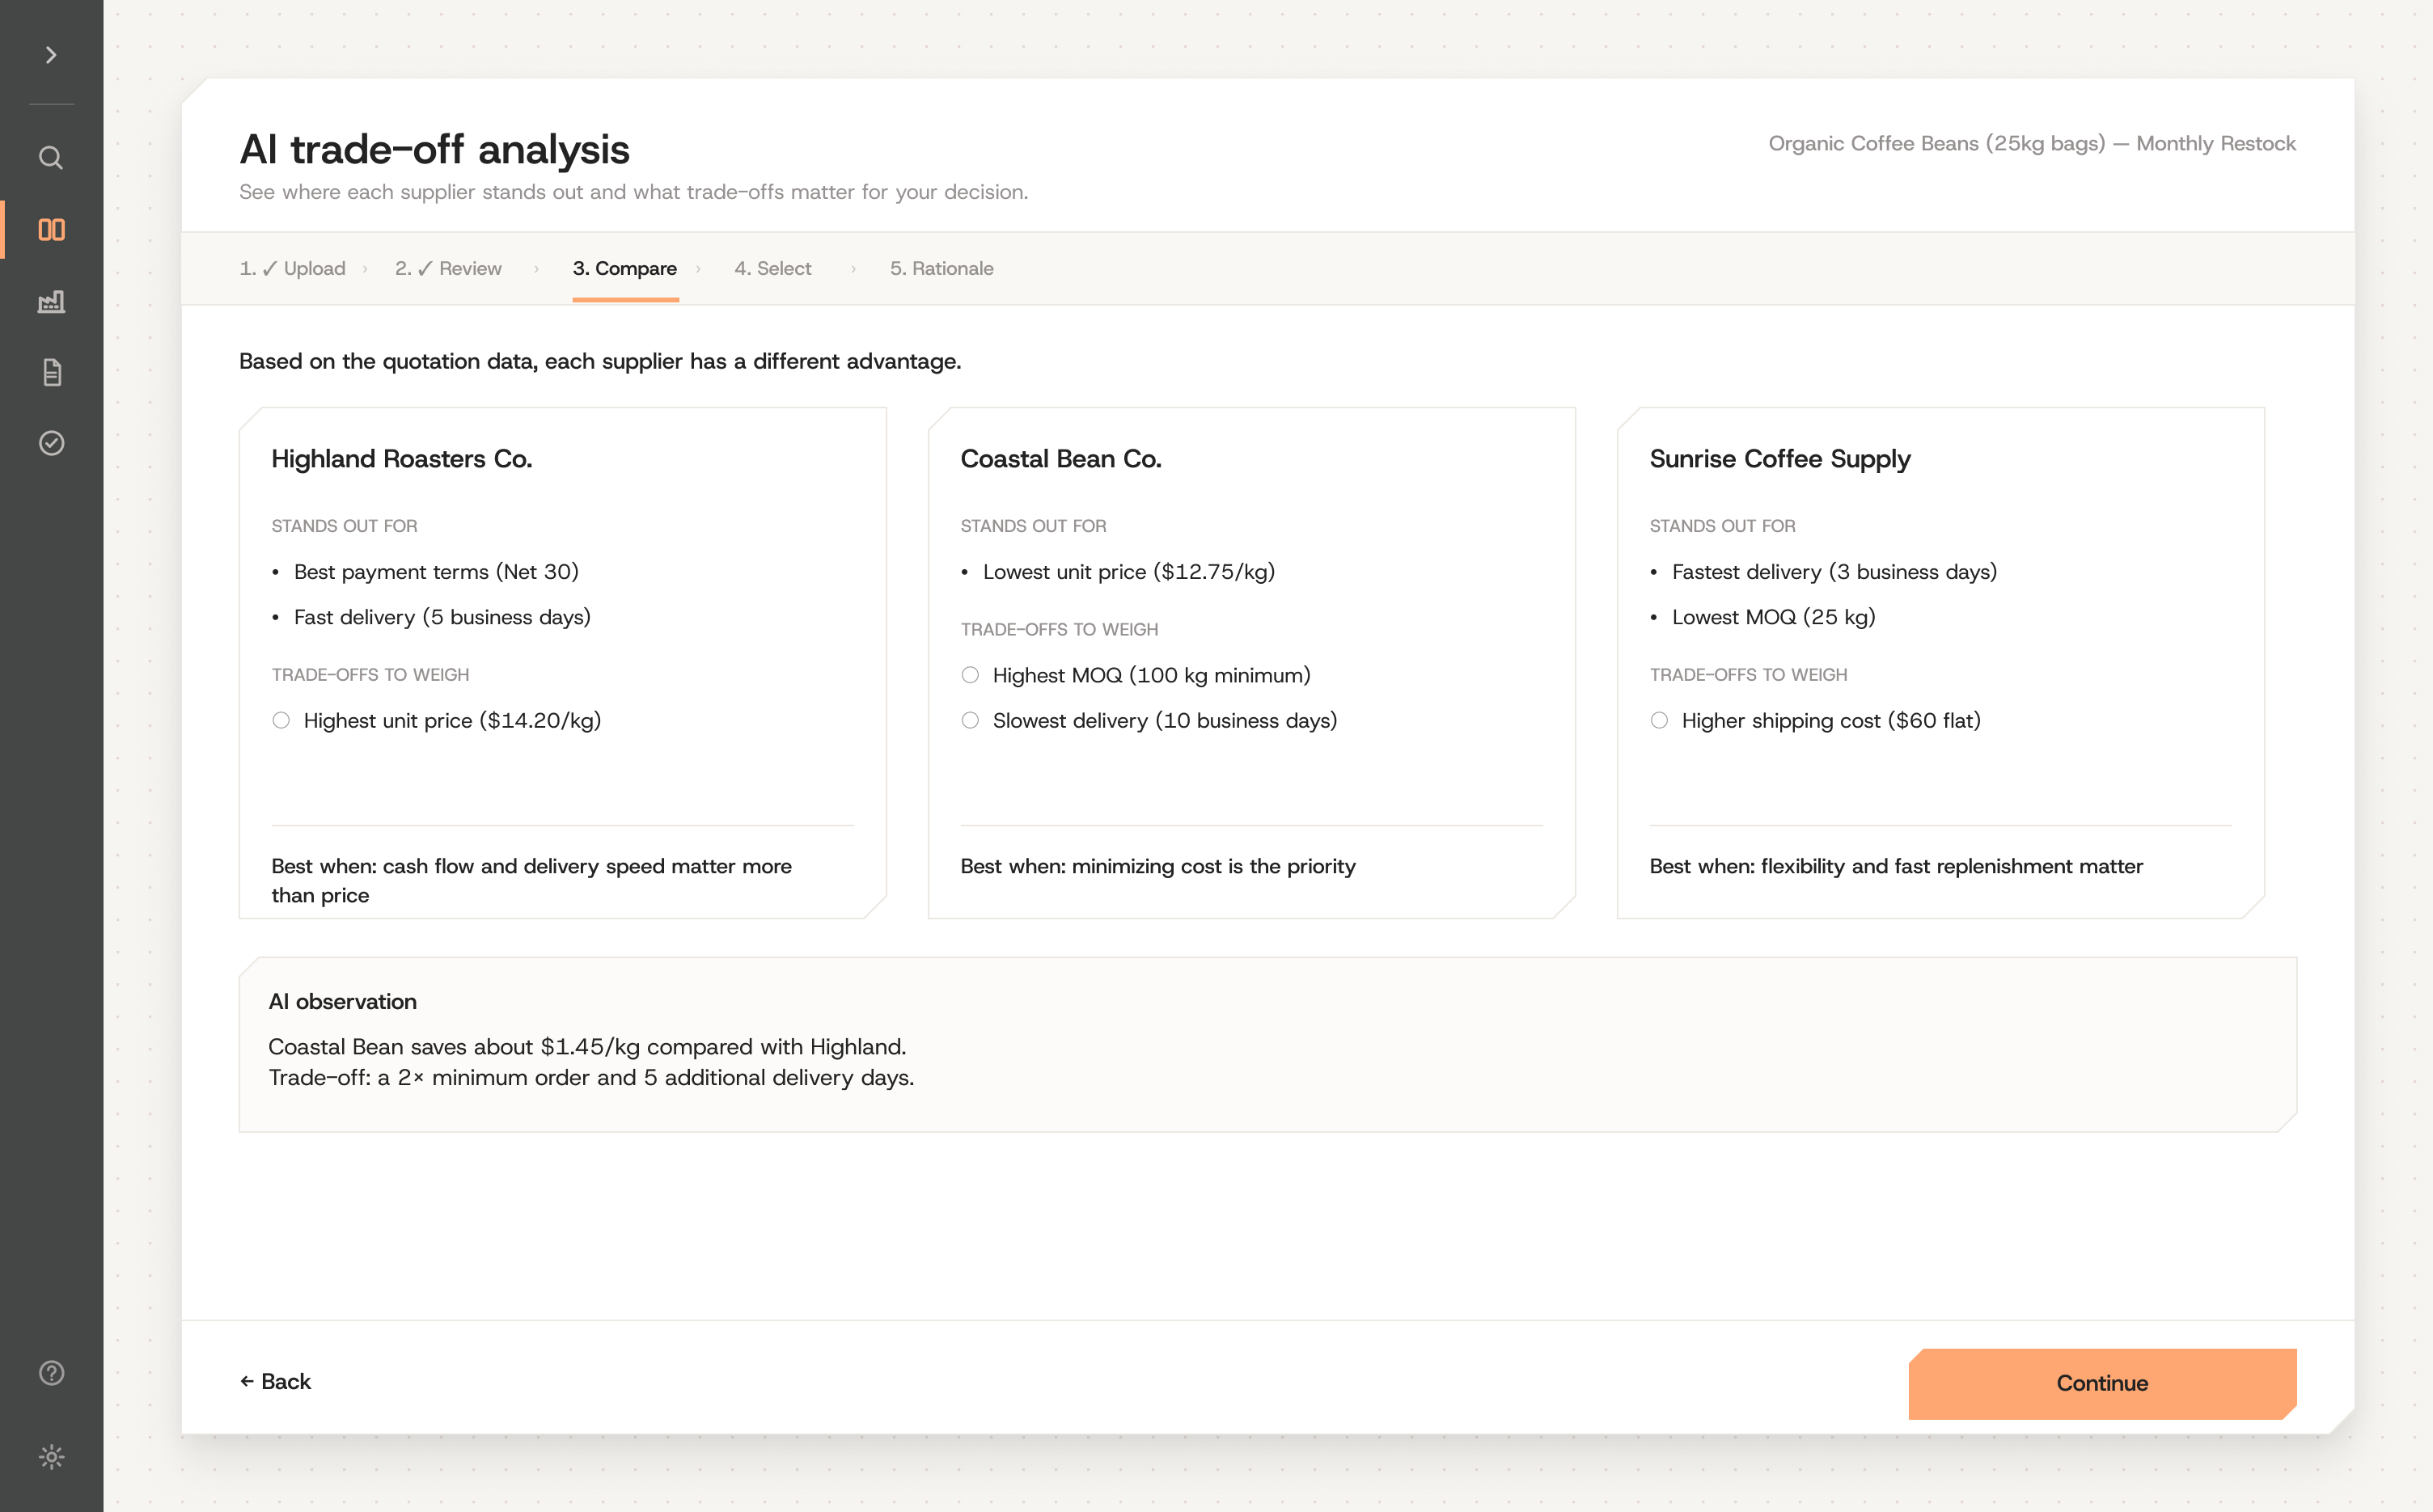Click 'Fast delivery (5 business days)' item
This screenshot has height=1512, width=2433.
pos(442,617)
